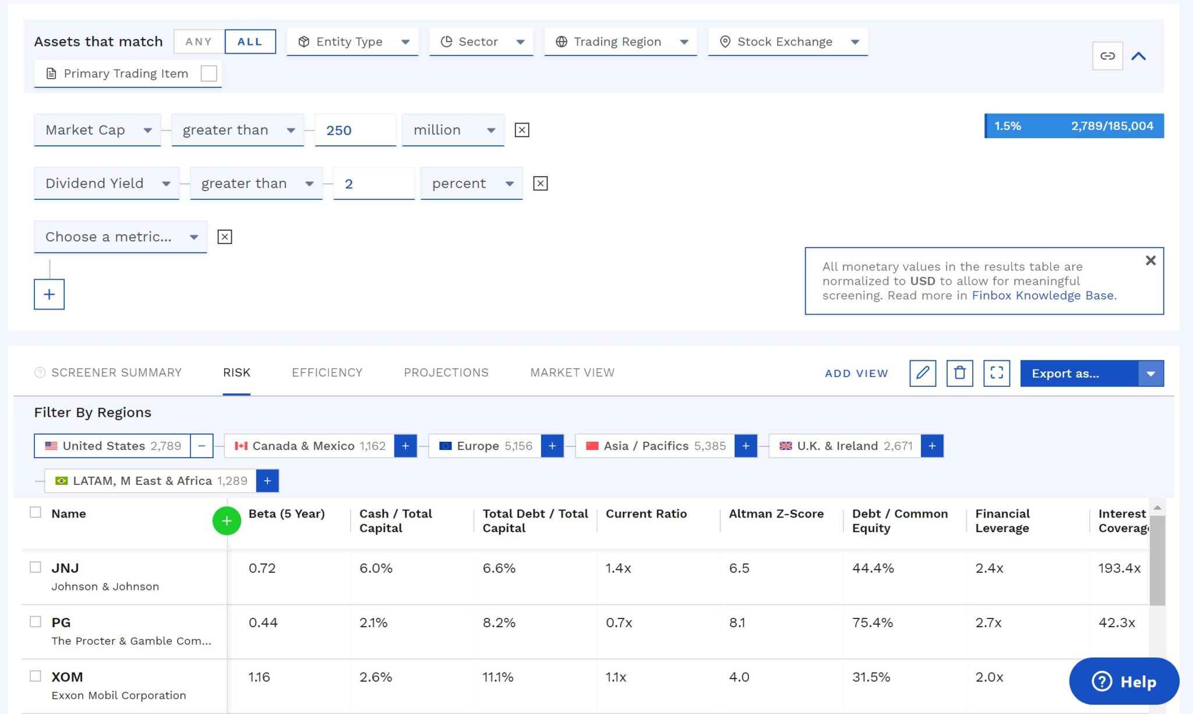The width and height of the screenshot is (1193, 714).
Task: Open XOM Exxon Mobil stock
Action: click(118, 685)
